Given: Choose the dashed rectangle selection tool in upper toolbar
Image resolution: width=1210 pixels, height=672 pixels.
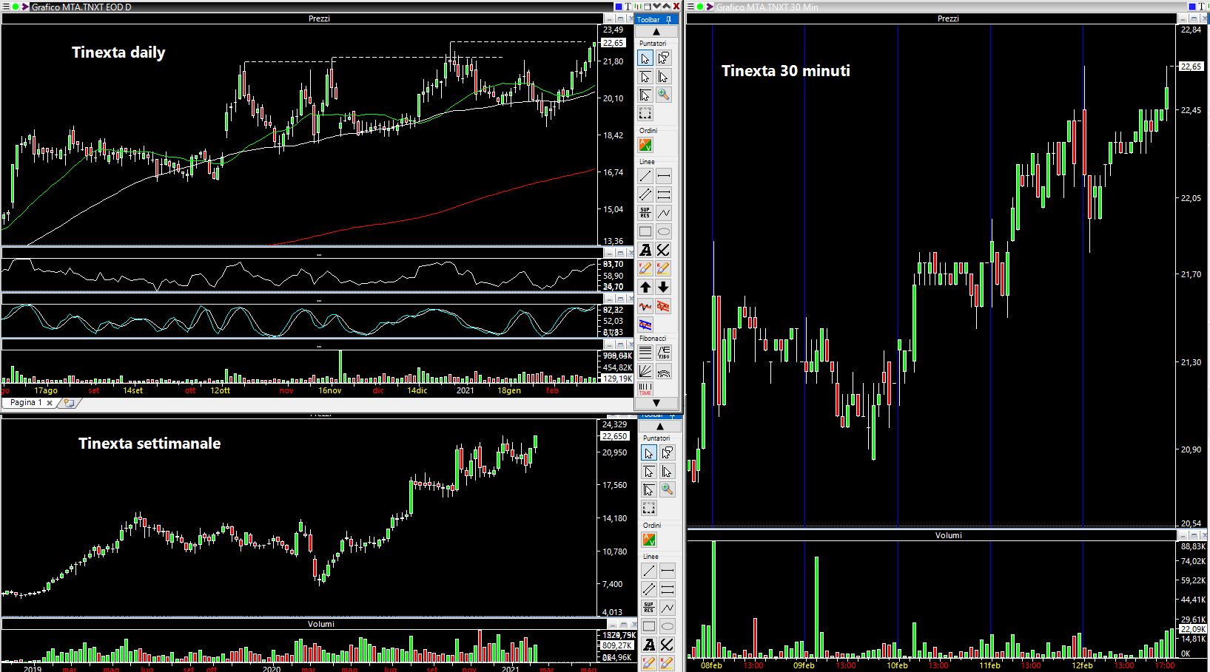Looking at the screenshot, I should (645, 113).
